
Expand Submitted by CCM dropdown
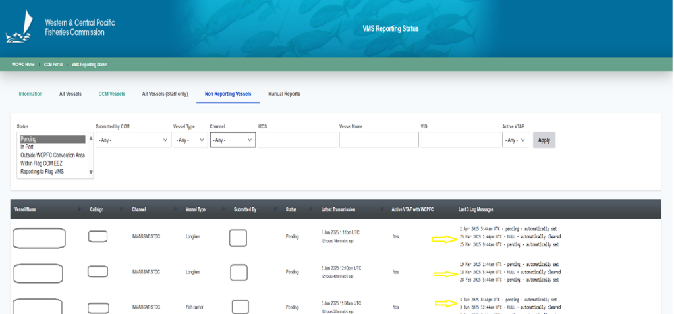133,140
